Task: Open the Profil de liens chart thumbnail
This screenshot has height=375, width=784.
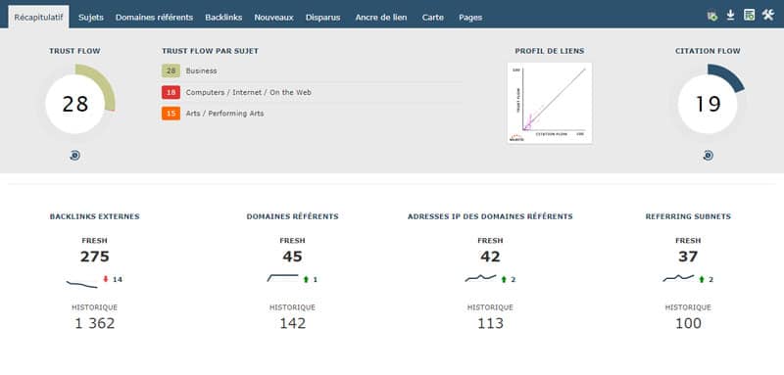Action: click(550, 103)
